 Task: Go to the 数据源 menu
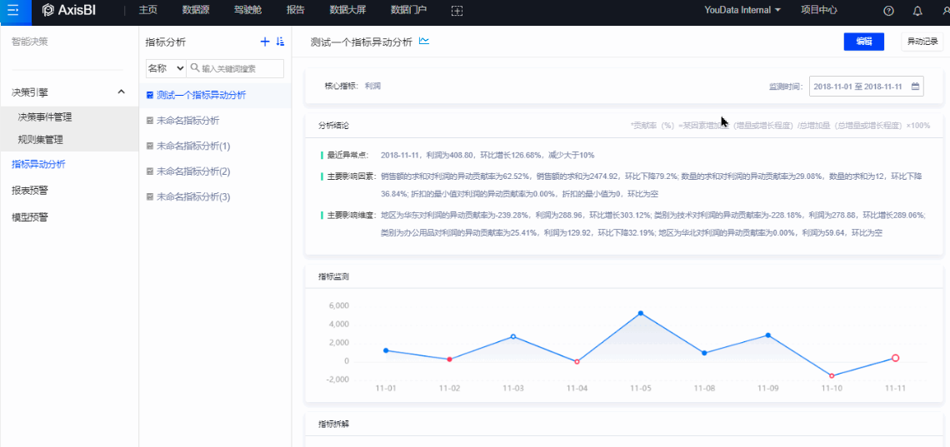[x=195, y=10]
